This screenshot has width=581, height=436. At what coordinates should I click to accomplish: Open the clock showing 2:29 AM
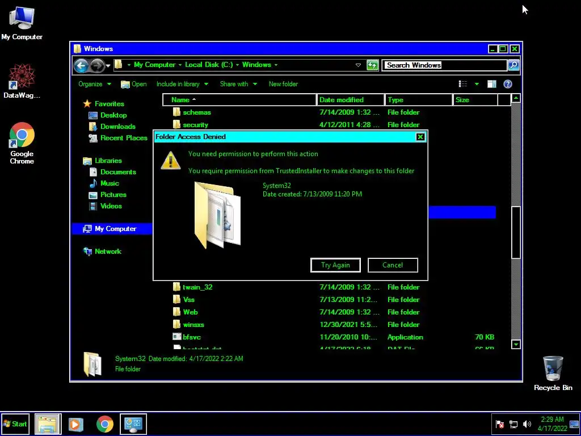(x=552, y=424)
